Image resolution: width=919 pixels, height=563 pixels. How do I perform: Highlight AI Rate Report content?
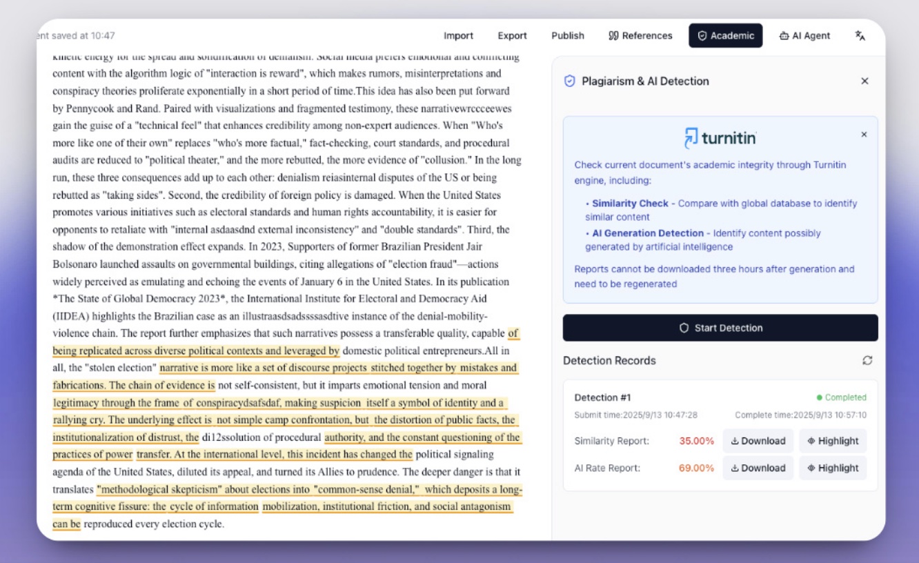pos(833,468)
